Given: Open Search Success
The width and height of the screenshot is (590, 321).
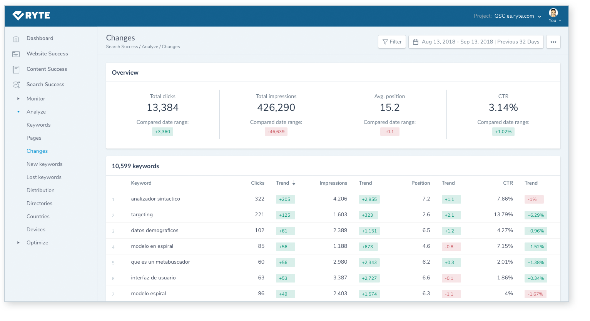Looking at the screenshot, I should click(x=45, y=85).
